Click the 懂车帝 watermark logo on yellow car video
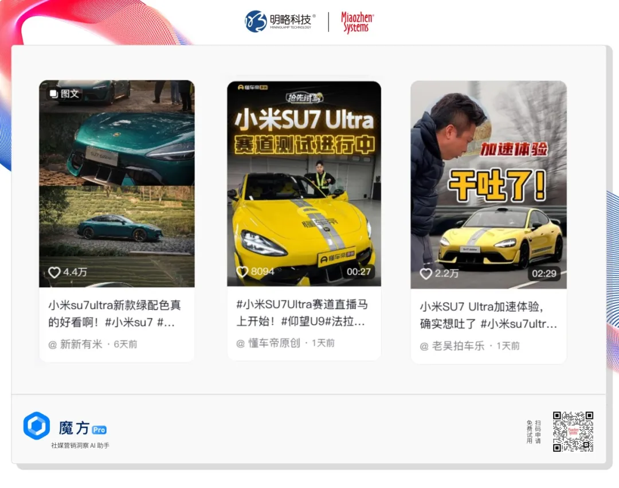The width and height of the screenshot is (619, 488). coord(253,87)
